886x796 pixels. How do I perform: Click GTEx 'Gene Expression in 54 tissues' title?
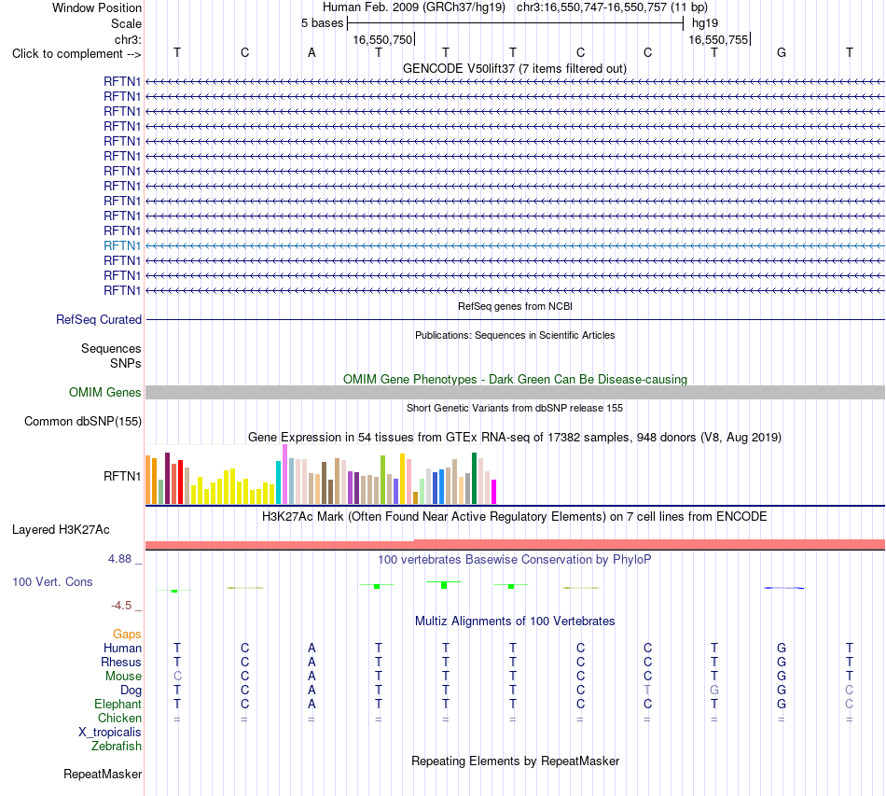(515, 437)
